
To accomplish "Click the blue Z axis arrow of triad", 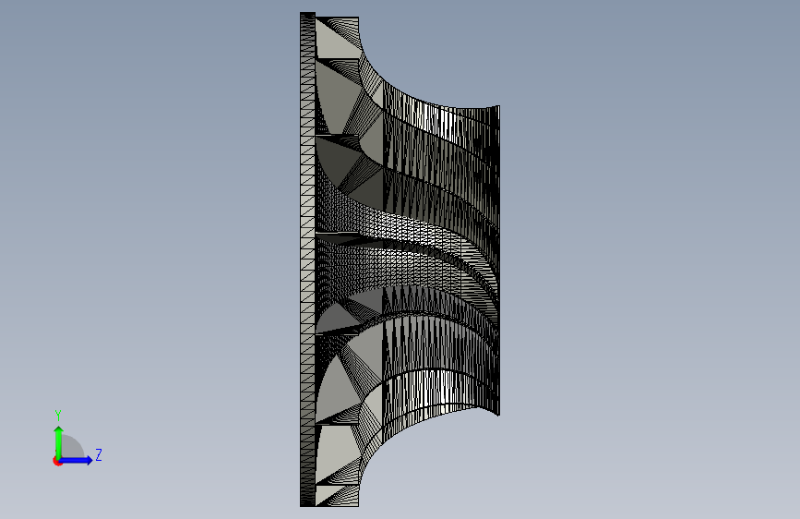I will (76, 460).
